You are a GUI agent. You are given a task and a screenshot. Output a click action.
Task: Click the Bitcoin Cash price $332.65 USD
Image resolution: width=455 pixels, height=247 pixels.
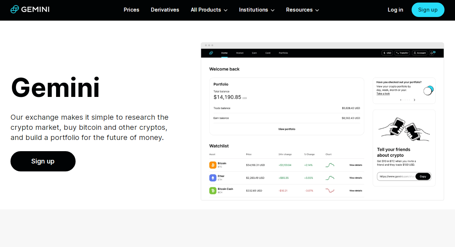[254, 190]
